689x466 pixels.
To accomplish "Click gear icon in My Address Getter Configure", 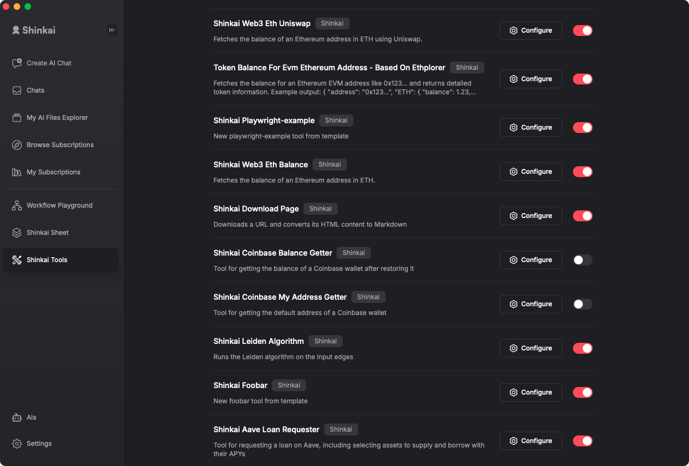I will click(514, 304).
